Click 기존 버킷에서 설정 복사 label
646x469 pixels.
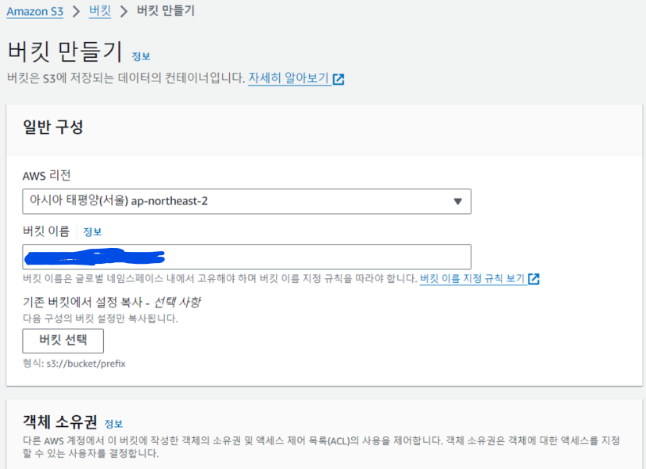point(112,302)
